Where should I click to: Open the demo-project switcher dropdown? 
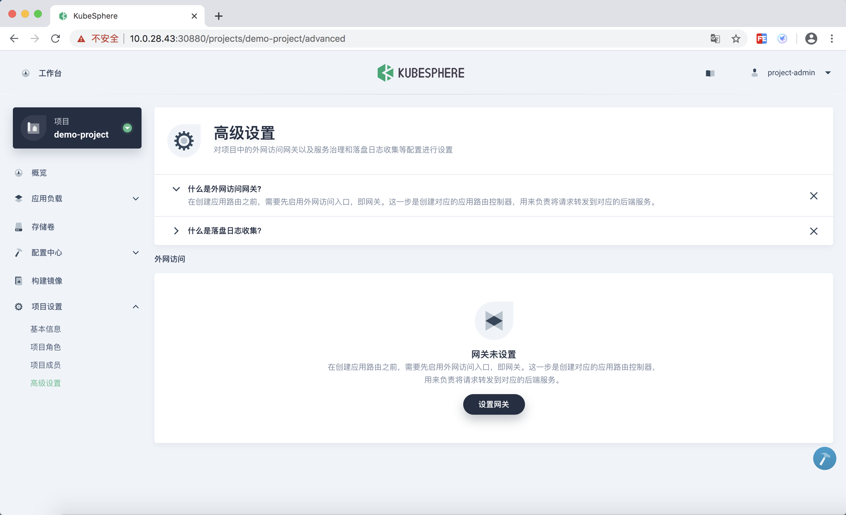(127, 128)
